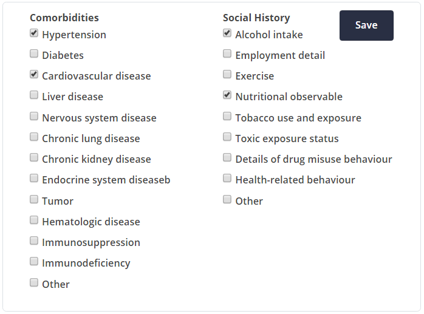
Task: Tick the Immunosuppression checkbox
Action: pos(34,241)
